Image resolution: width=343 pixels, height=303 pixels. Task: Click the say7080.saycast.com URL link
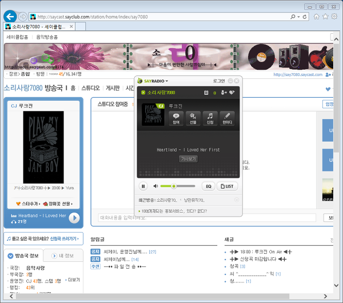click(x=298, y=74)
